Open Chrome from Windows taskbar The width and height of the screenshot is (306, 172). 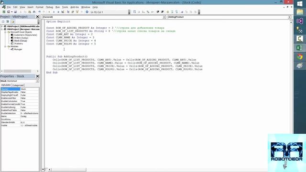click(300, 56)
